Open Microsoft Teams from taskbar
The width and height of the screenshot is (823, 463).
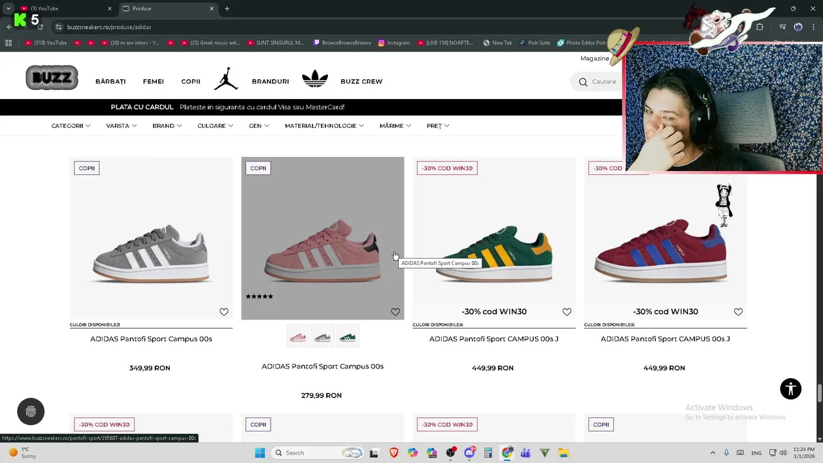[525, 453]
